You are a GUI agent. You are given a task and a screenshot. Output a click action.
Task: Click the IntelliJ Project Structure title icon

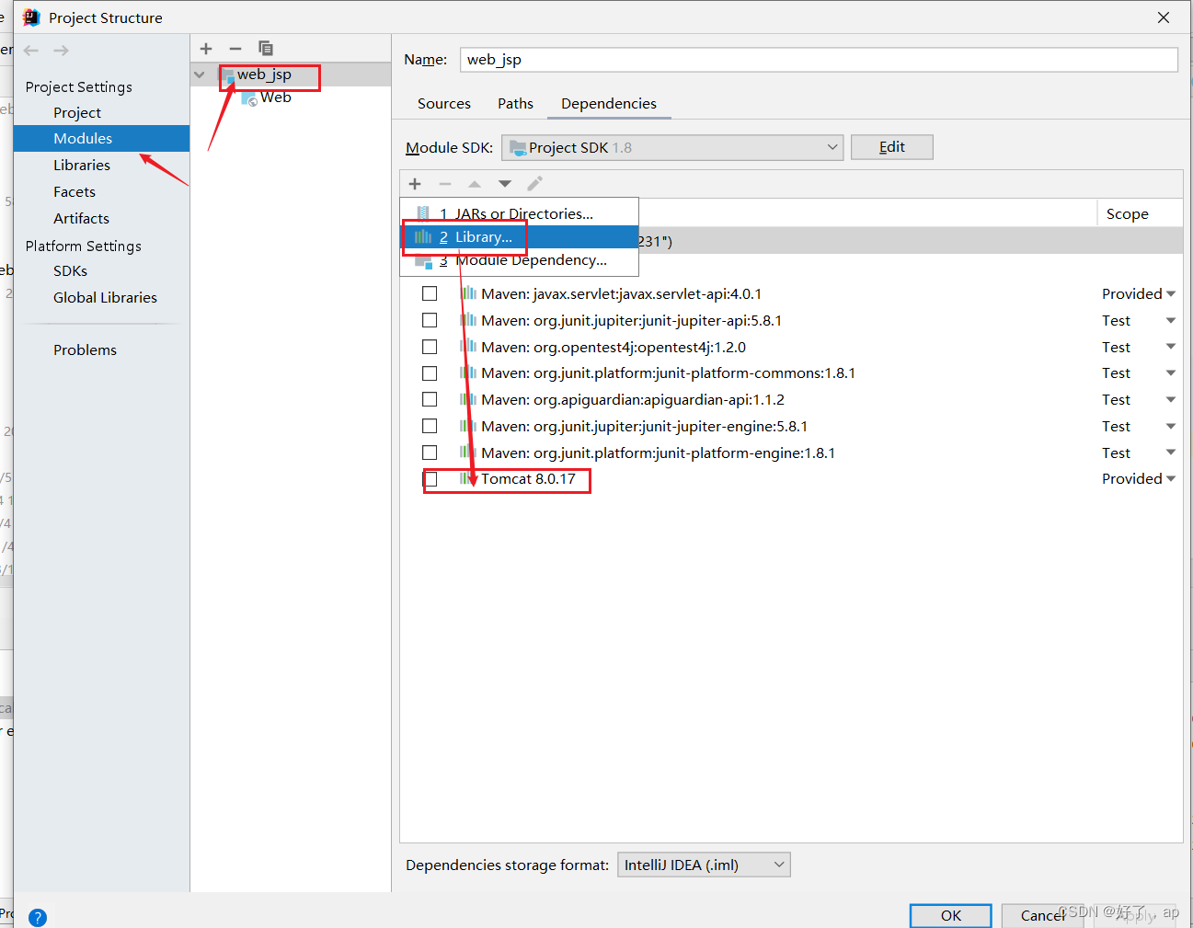pyautogui.click(x=31, y=17)
